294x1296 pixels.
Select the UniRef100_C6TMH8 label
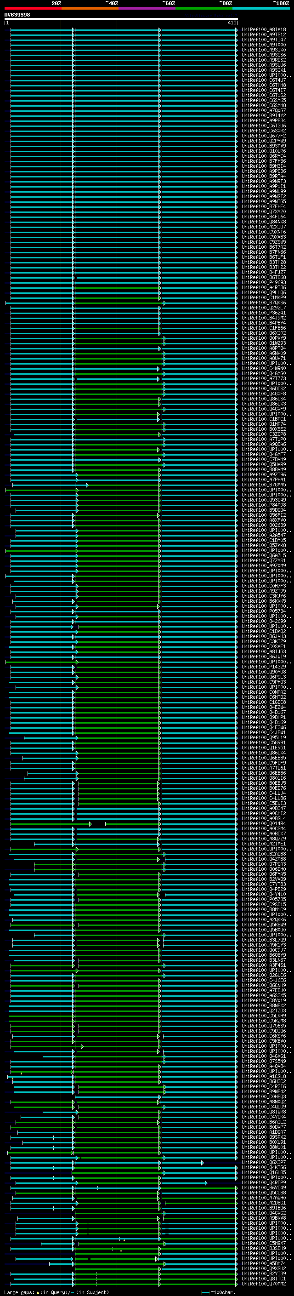pos(264,85)
